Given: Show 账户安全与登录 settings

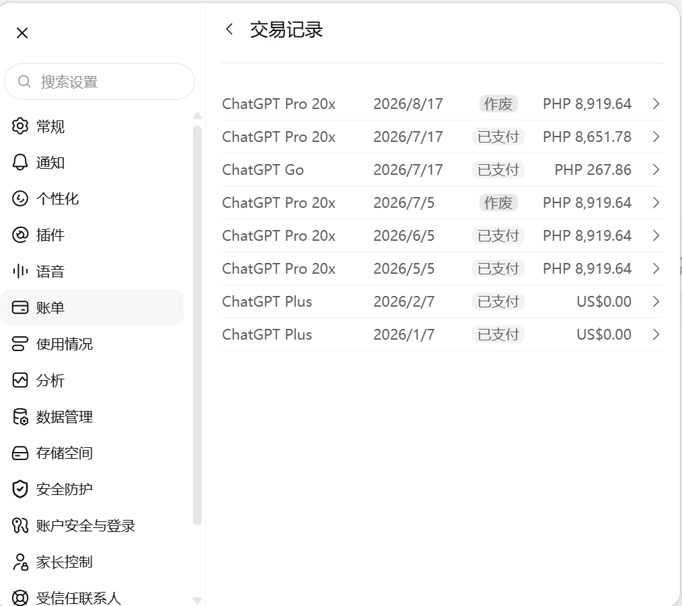Looking at the screenshot, I should pos(91,525).
